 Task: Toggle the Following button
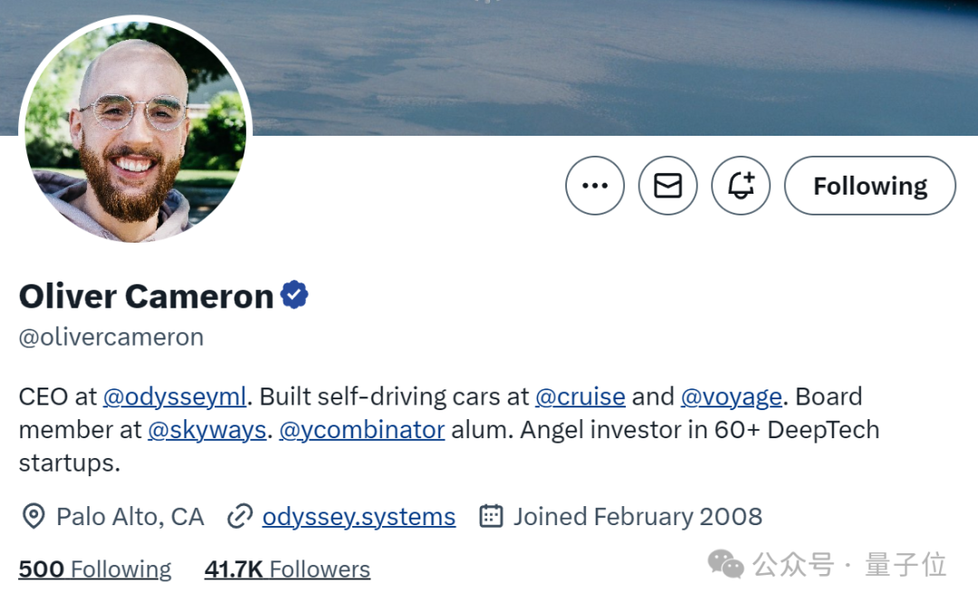pos(869,186)
